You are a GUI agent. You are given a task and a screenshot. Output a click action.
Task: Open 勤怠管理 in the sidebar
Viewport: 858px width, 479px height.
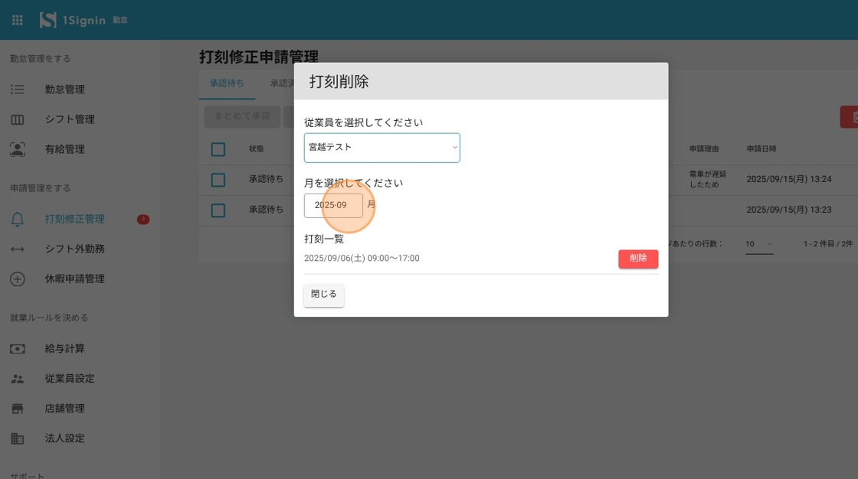[x=64, y=89]
